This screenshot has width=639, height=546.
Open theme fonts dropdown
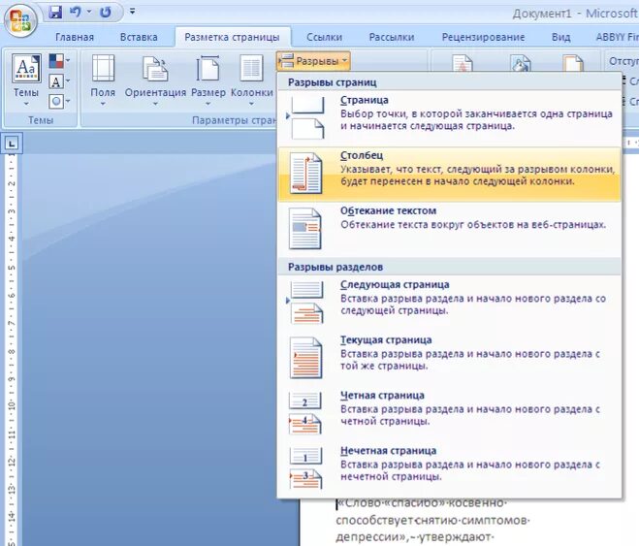[x=59, y=81]
